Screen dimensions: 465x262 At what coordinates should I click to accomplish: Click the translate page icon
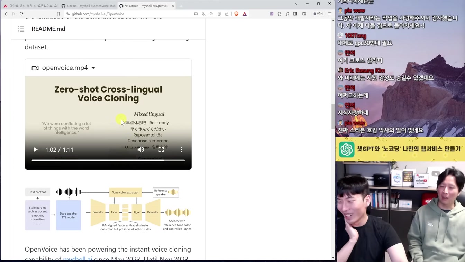coord(203,14)
